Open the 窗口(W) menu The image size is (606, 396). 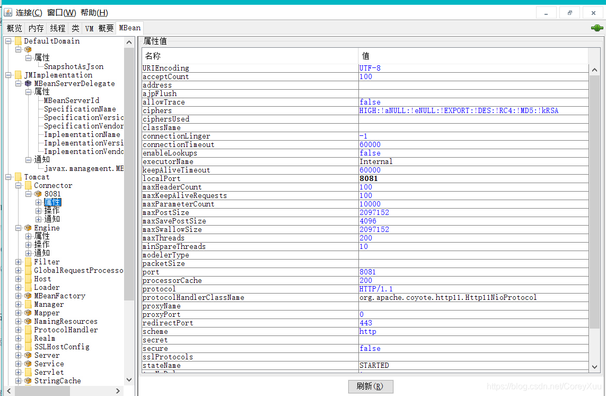click(62, 13)
